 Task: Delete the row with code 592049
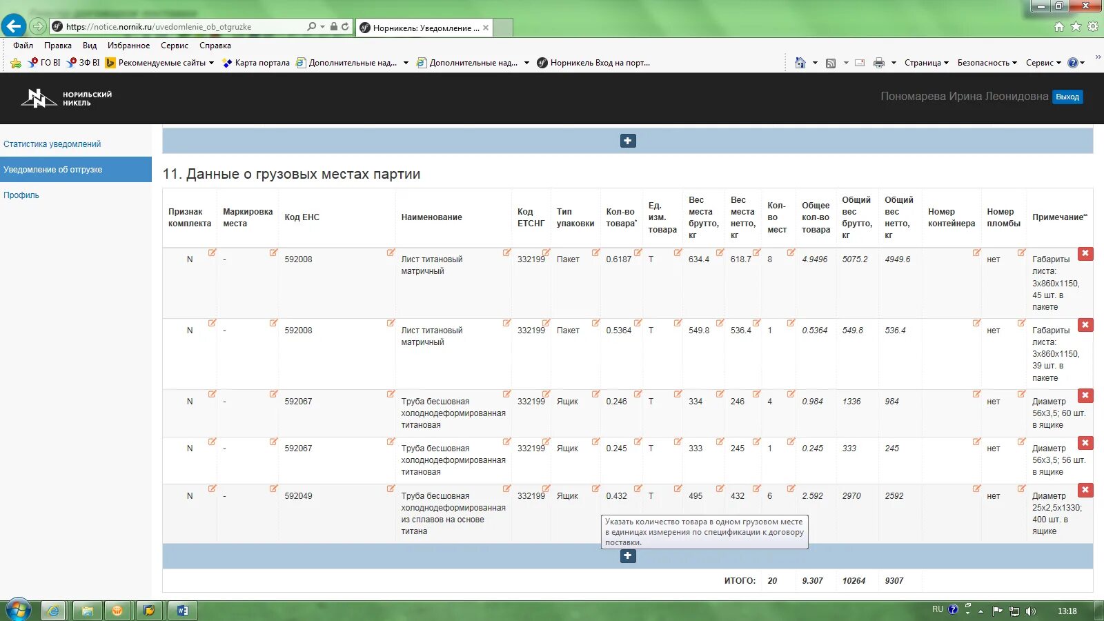point(1085,490)
